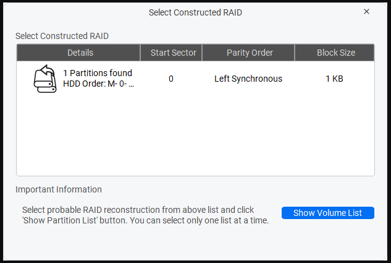Select the Left Synchronous parity value

click(248, 79)
